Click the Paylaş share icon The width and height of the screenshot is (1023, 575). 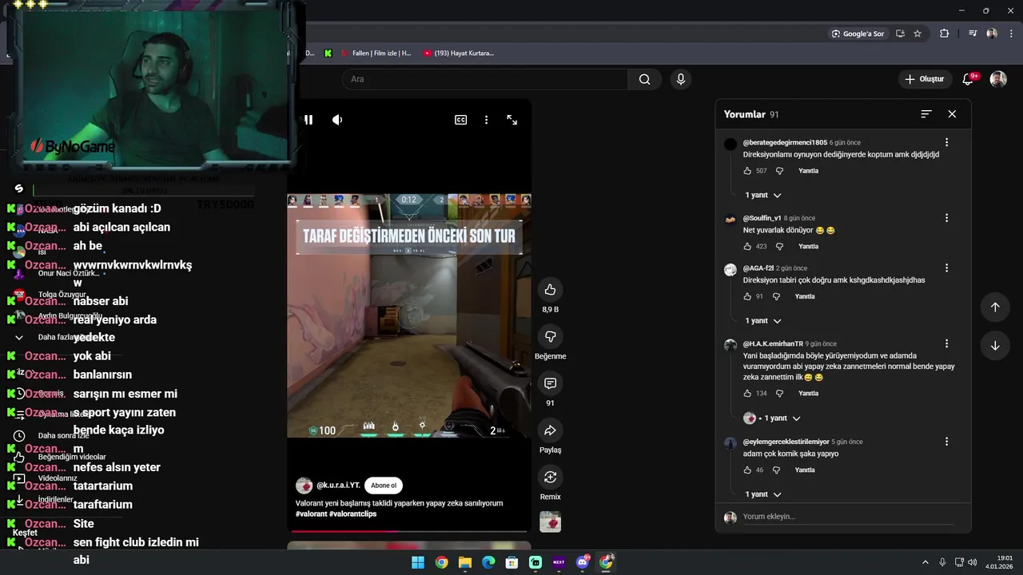coord(550,430)
